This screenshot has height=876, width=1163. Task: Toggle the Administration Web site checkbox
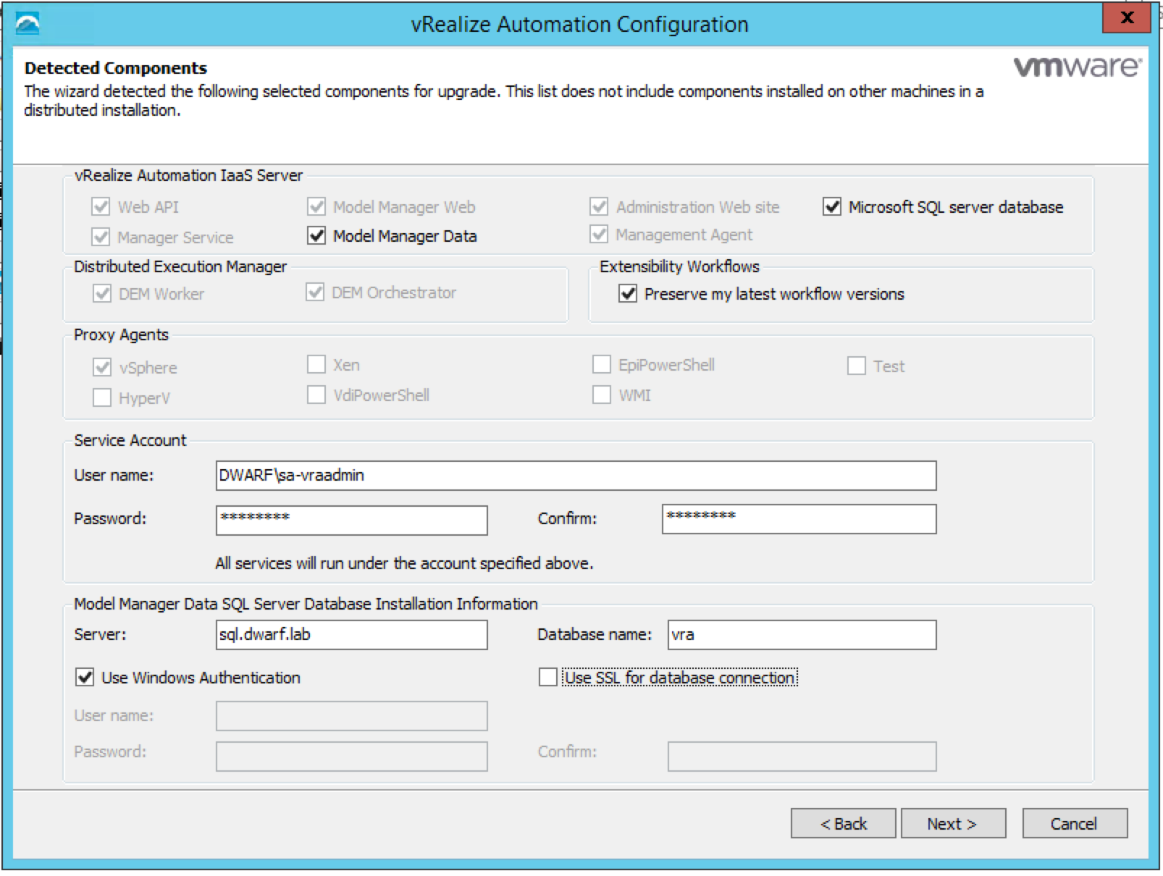[x=599, y=207]
